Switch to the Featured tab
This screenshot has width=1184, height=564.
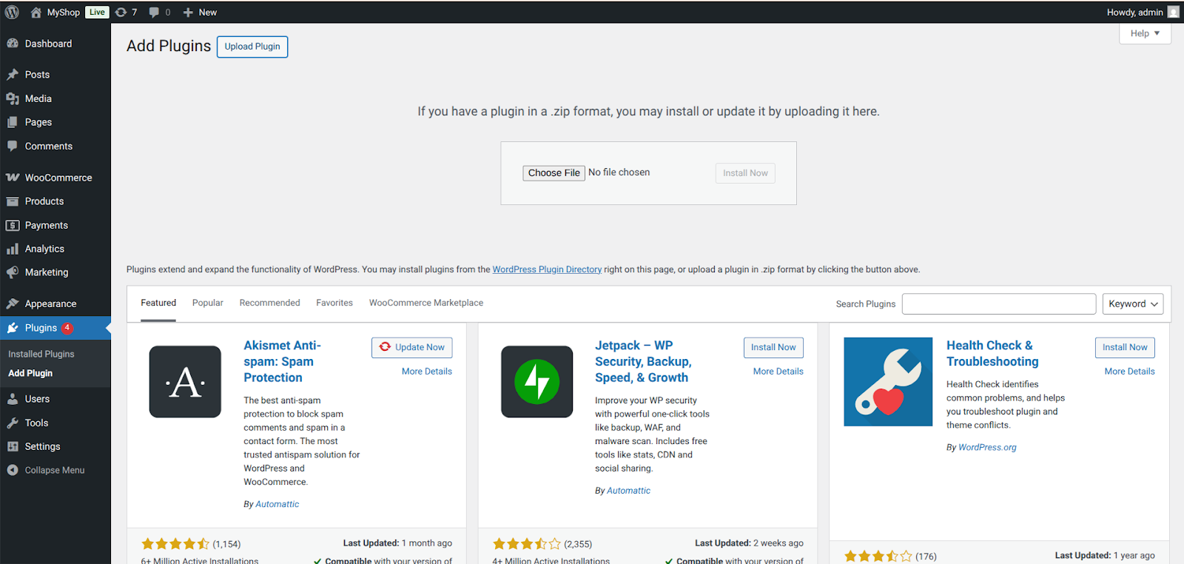point(158,303)
